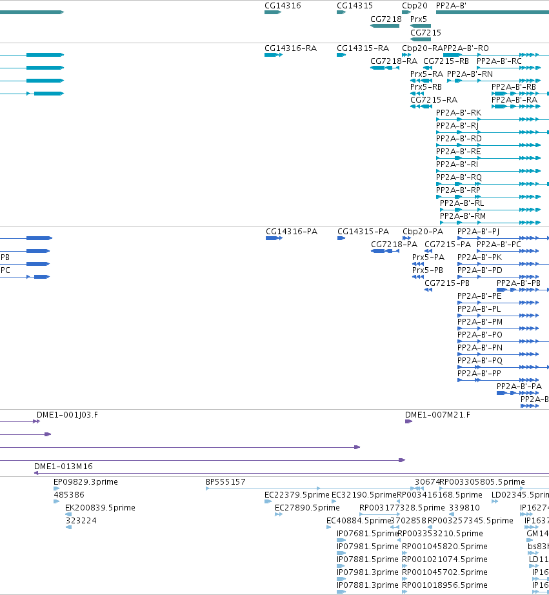
Task: Click transcript PP2A-B'-RD
Action: (x=459, y=139)
